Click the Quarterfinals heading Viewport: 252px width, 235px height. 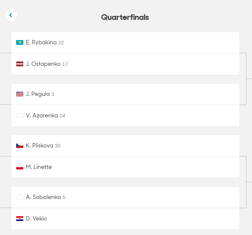[125, 17]
